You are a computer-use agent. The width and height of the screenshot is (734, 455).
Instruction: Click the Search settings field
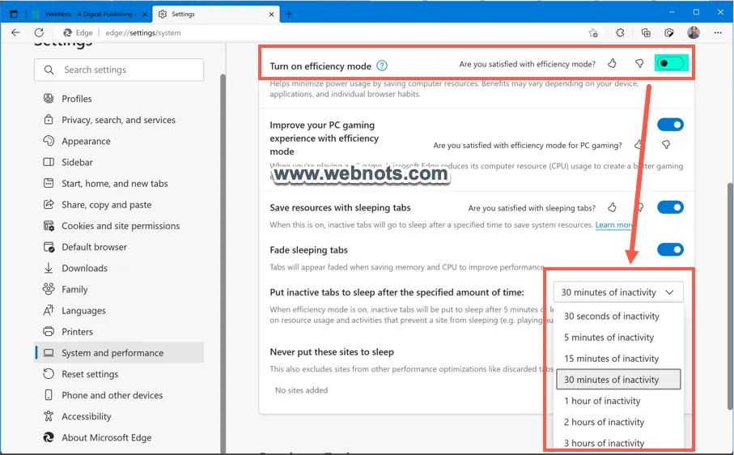click(119, 70)
